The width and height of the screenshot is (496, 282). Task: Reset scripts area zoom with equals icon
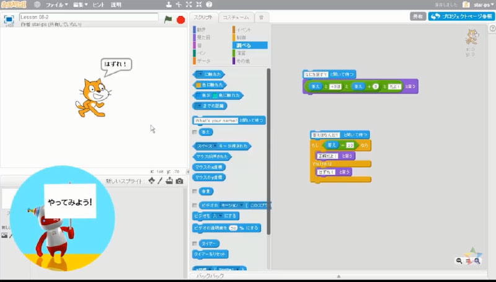click(468, 261)
